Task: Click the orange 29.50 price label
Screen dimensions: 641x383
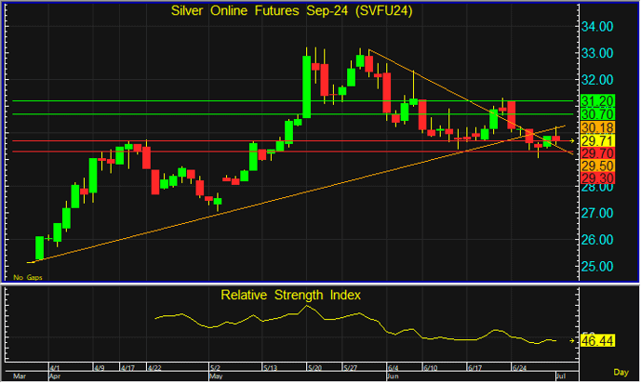Action: tap(596, 165)
